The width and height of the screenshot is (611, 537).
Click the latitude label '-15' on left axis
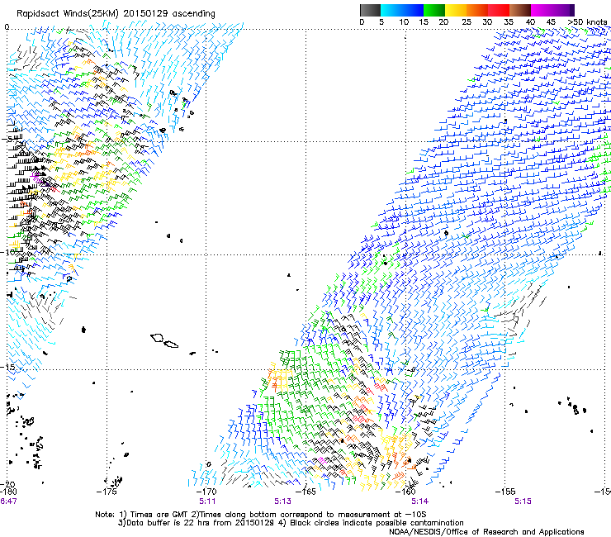[7, 367]
